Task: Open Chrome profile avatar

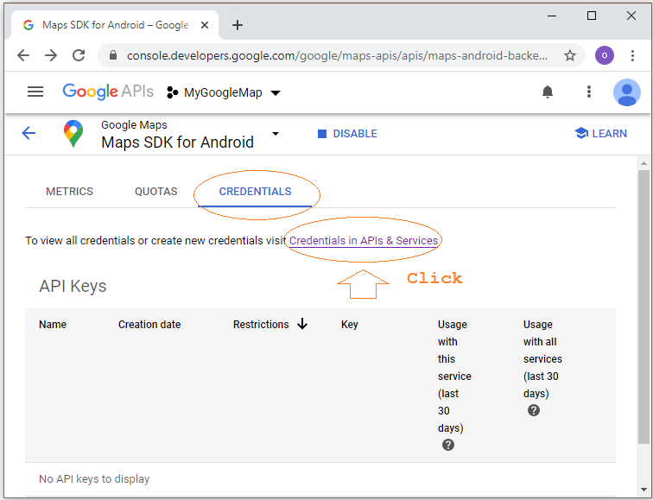Action: tap(605, 55)
